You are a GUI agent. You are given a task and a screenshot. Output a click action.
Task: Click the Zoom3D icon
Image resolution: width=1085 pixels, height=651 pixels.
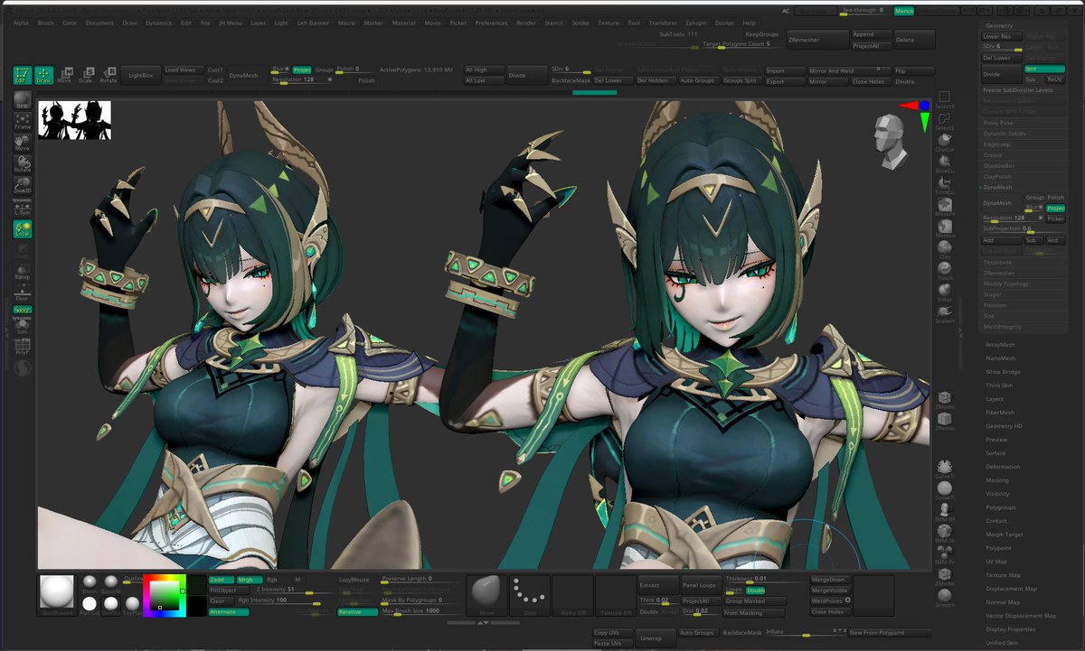click(x=23, y=185)
